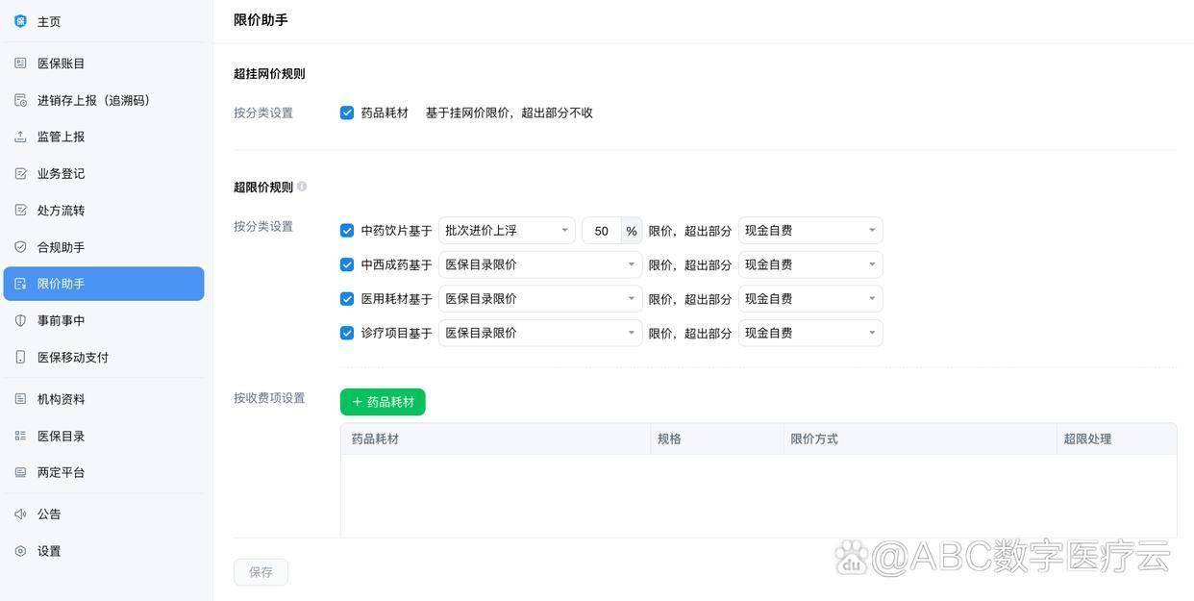Viewport: 1194px width, 601px height.
Task: Click the 两定平台 sidebar icon
Action: point(20,472)
